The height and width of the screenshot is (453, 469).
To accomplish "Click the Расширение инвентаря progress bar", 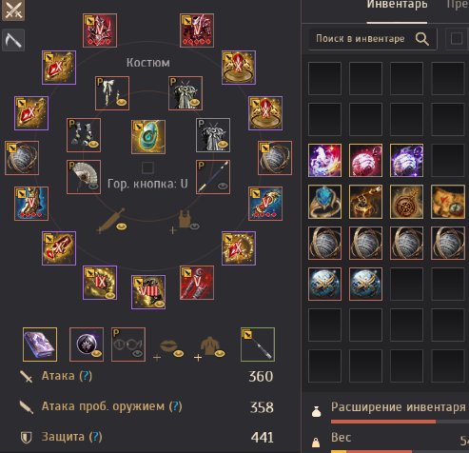I will point(400,422).
